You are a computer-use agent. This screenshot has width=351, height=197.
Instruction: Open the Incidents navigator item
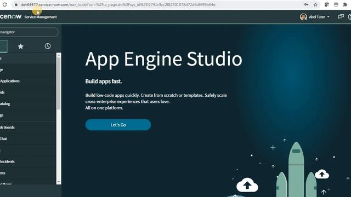(7, 161)
